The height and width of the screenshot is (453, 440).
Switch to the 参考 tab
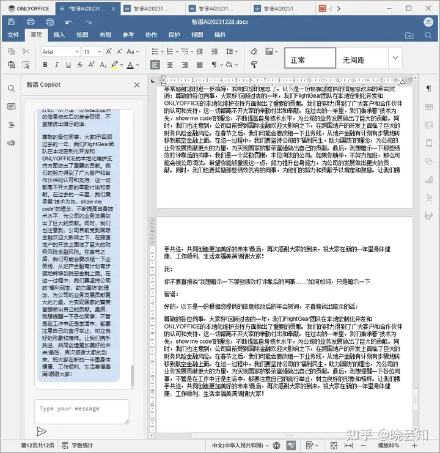pos(128,35)
